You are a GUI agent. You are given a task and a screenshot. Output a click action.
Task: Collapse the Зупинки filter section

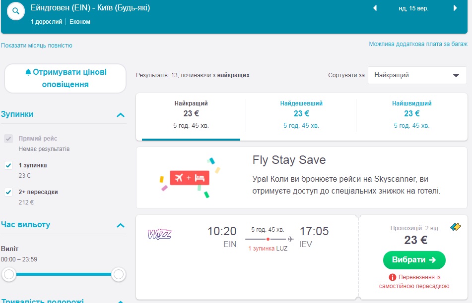click(x=120, y=115)
